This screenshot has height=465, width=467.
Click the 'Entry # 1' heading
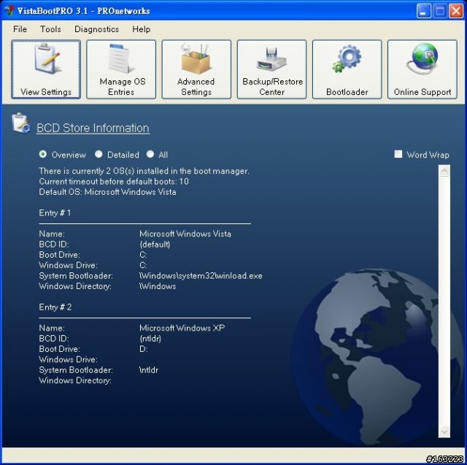tap(55, 213)
